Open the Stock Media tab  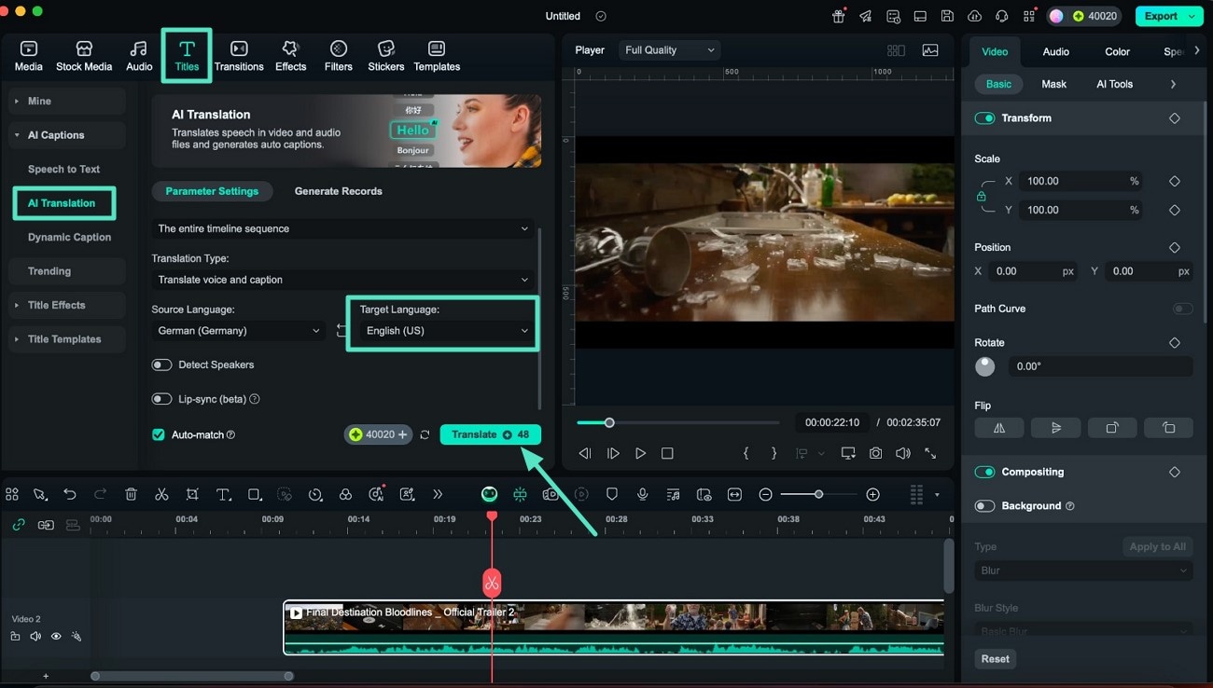tap(84, 56)
